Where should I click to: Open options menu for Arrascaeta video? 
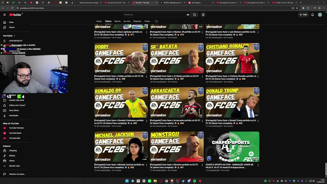[x=202, y=121]
